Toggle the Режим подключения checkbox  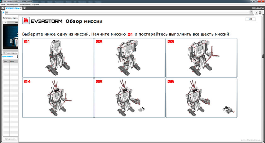(x=4, y=53)
